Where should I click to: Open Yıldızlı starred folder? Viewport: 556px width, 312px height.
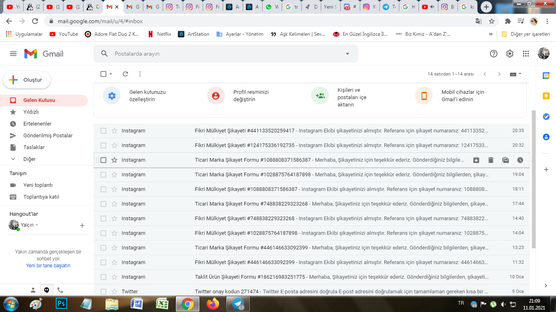point(44,112)
